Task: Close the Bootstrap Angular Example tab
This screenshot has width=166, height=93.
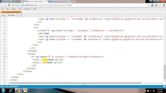Action: [70, 2]
